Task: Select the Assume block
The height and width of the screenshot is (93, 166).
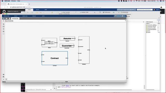Action: point(67,38)
